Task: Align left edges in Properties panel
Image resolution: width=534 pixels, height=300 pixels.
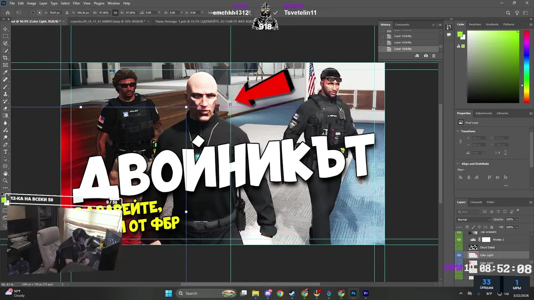Action: tap(461, 177)
